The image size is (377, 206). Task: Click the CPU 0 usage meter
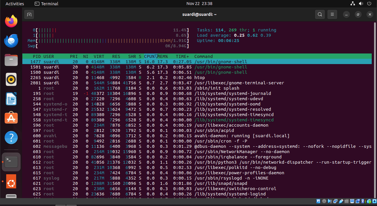click(x=111, y=30)
